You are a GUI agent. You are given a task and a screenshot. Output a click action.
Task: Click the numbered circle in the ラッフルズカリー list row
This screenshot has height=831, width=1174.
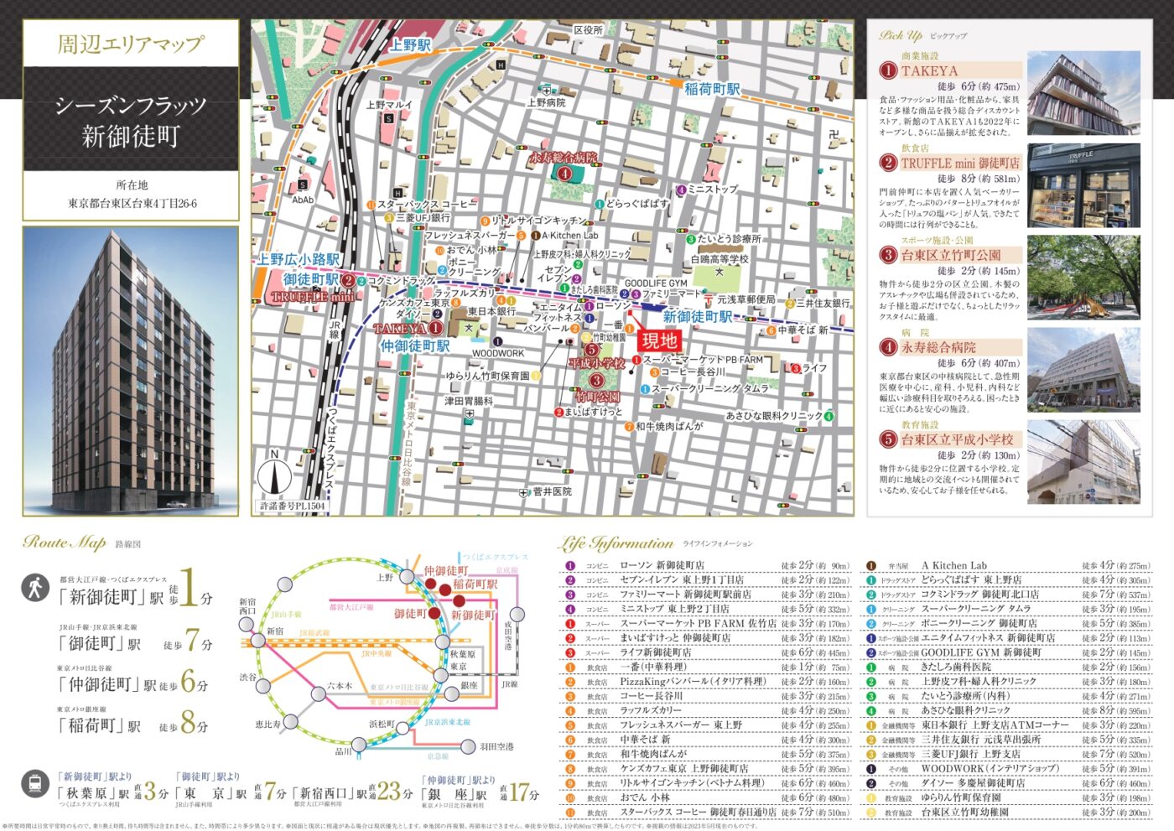pyautogui.click(x=570, y=711)
